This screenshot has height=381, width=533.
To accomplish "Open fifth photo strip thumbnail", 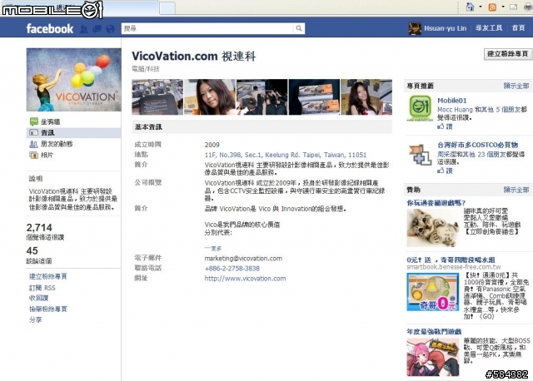I will click(x=366, y=97).
